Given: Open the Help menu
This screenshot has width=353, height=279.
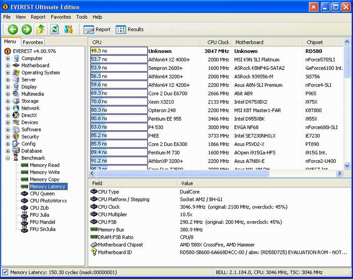Looking at the screenshot, I should point(97,17).
